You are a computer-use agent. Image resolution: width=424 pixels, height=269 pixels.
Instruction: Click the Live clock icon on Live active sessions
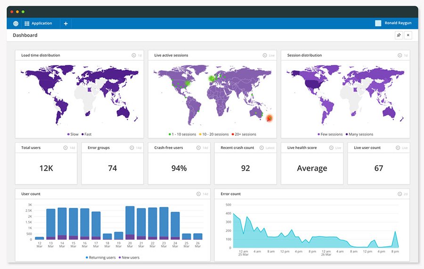coord(265,55)
